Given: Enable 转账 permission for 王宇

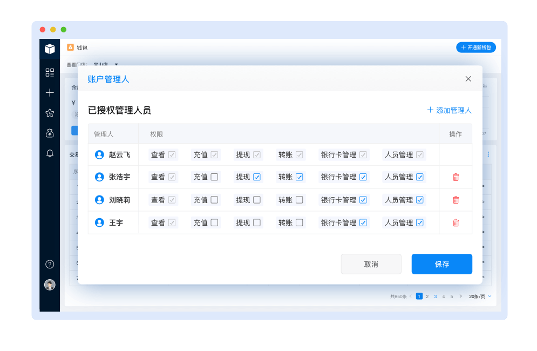Looking at the screenshot, I should pyautogui.click(x=300, y=222).
